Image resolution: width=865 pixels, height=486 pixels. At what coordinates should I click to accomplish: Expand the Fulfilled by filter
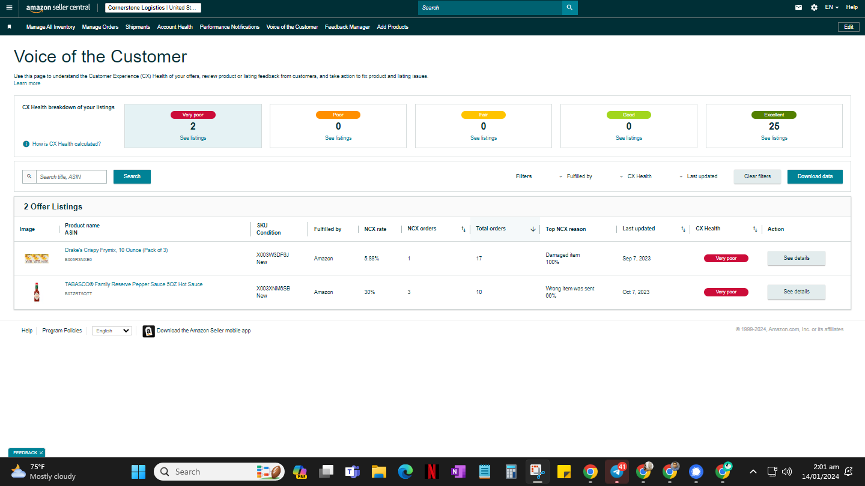coord(575,176)
